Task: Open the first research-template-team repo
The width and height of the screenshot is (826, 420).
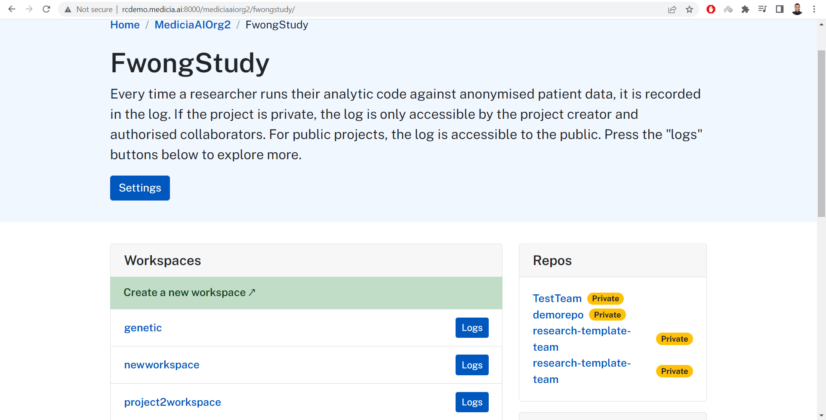Action: (x=582, y=339)
